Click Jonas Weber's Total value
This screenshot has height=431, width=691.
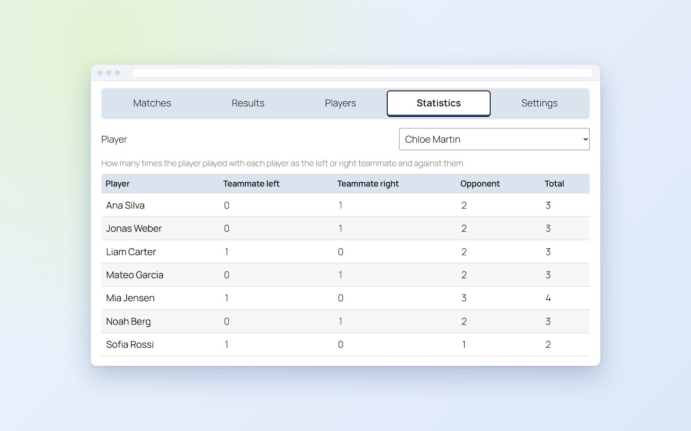pos(548,228)
